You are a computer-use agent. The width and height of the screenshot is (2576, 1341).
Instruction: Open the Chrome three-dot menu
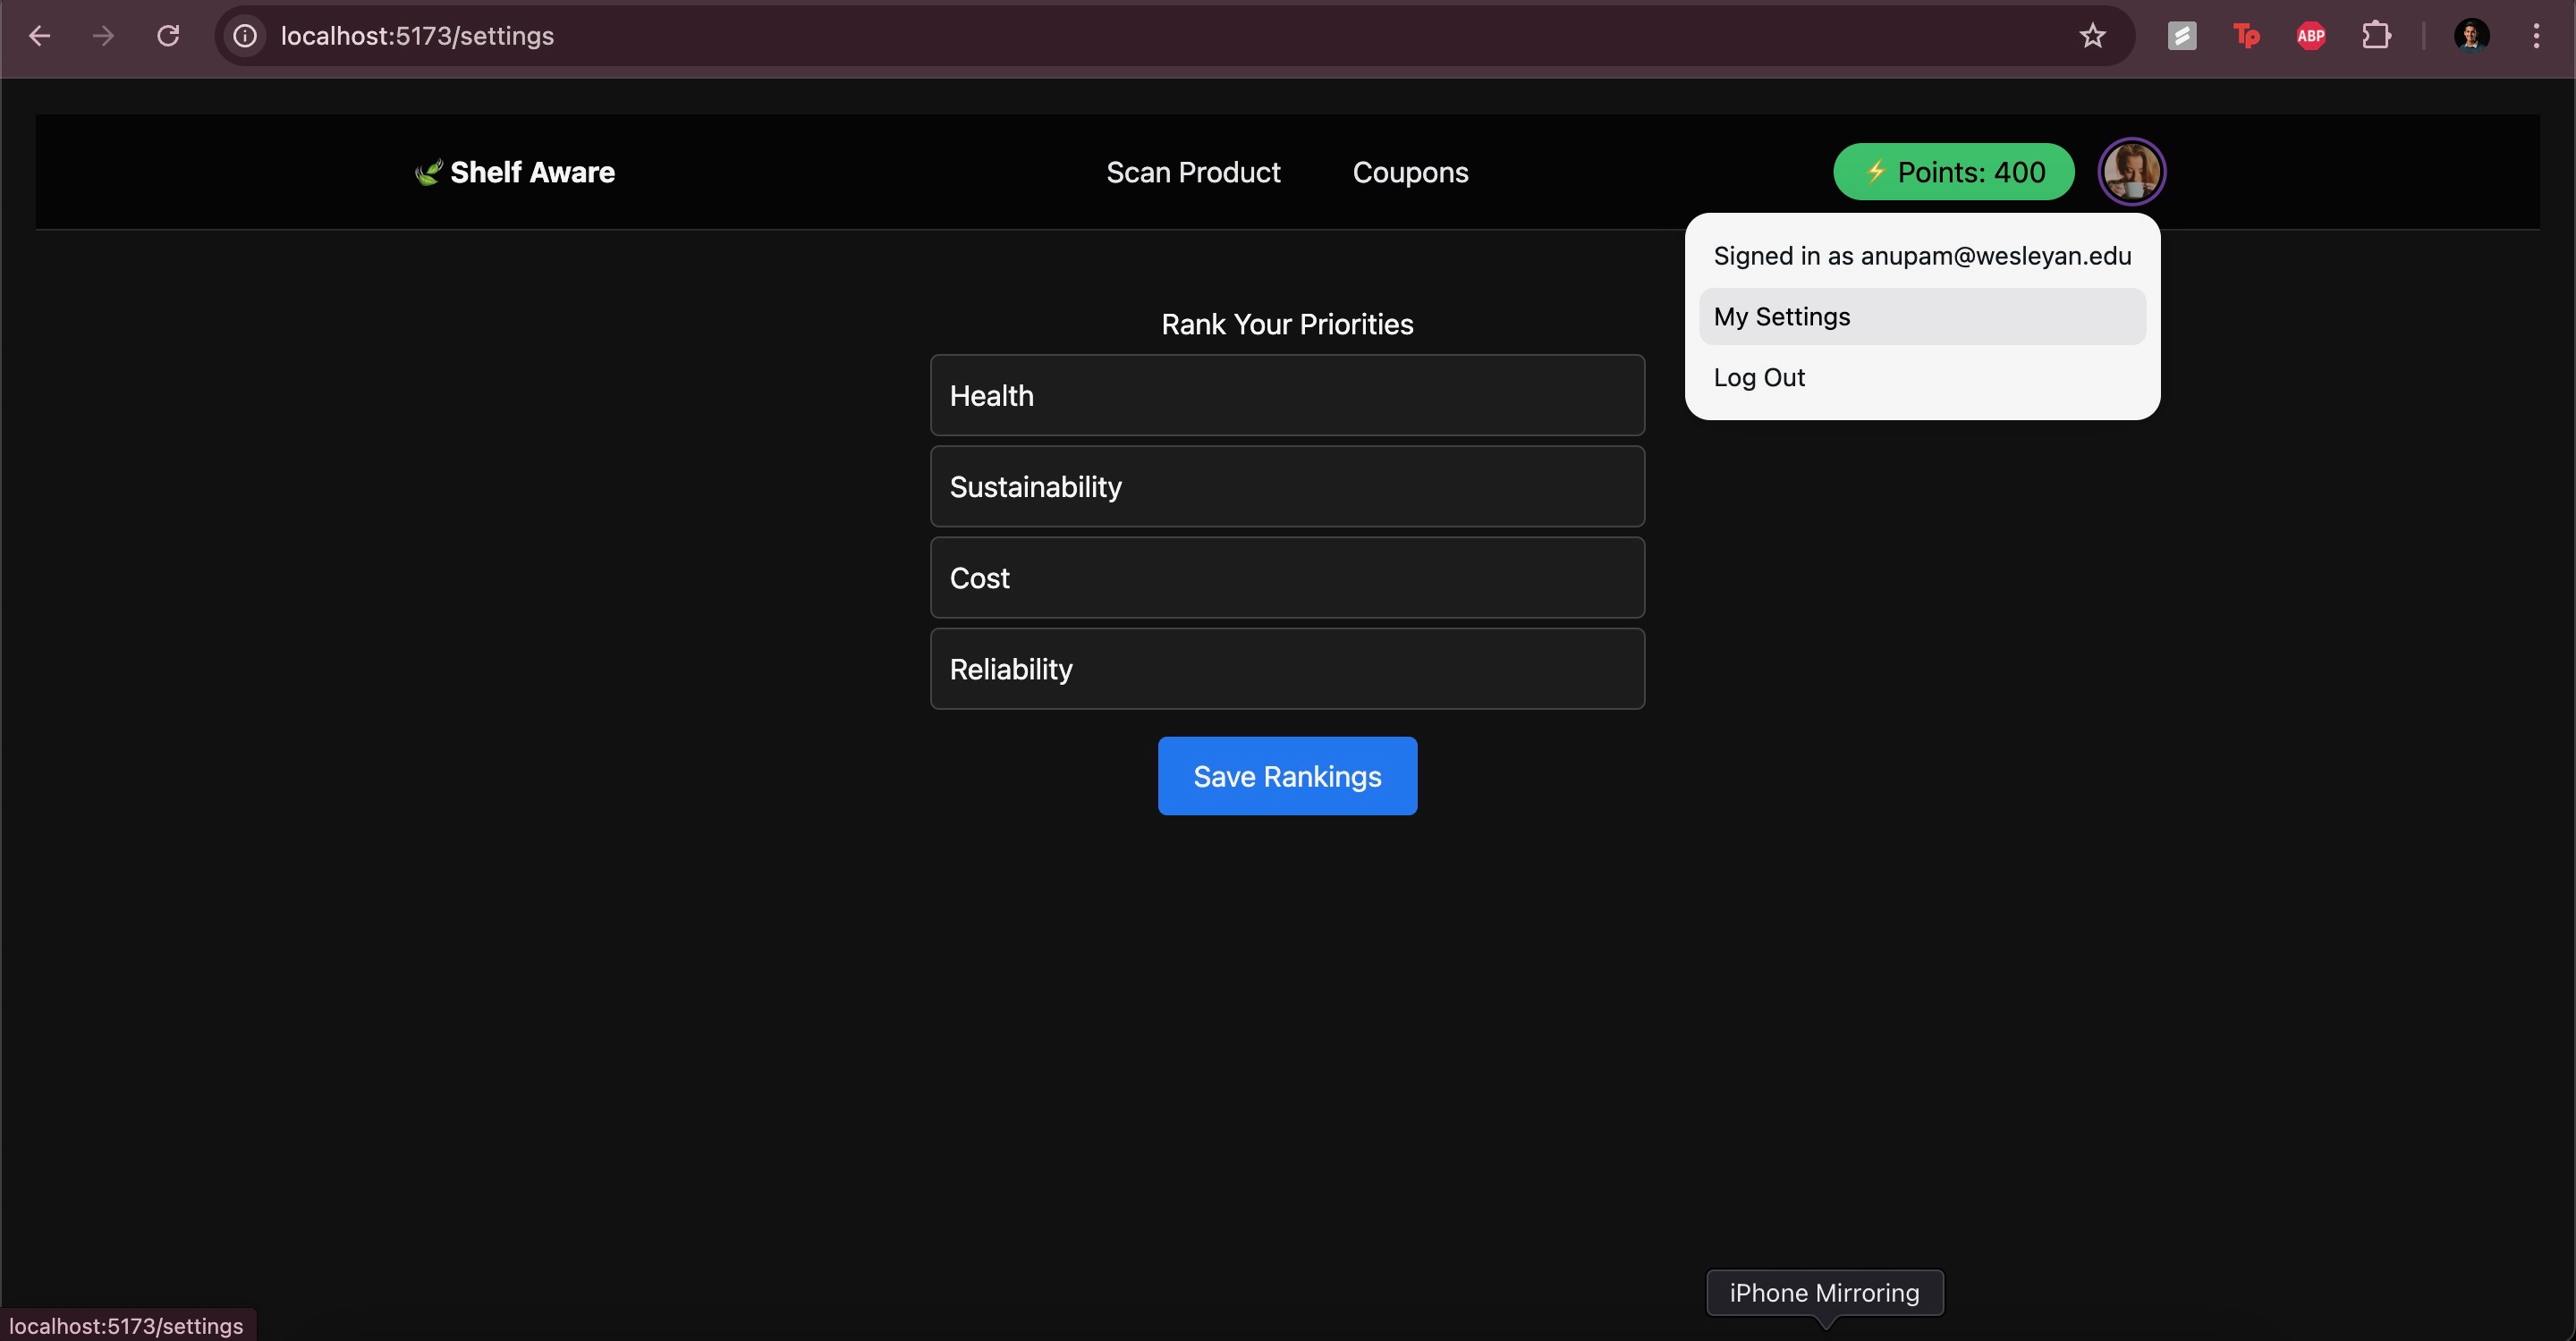pyautogui.click(x=2536, y=36)
